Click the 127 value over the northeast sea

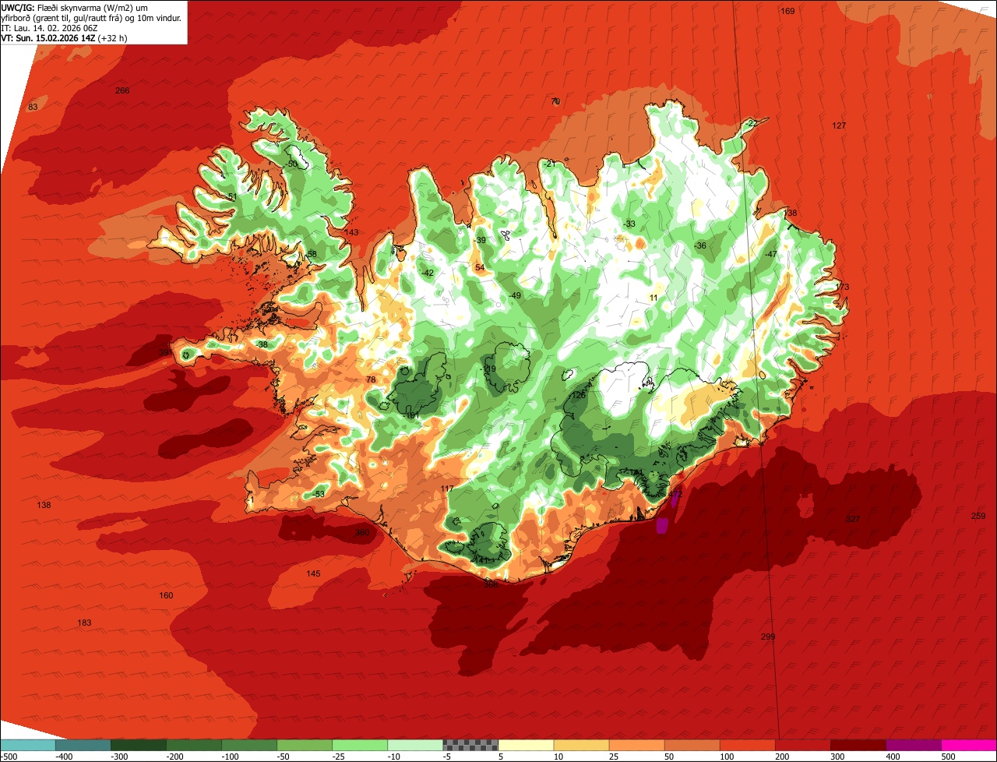(x=839, y=125)
